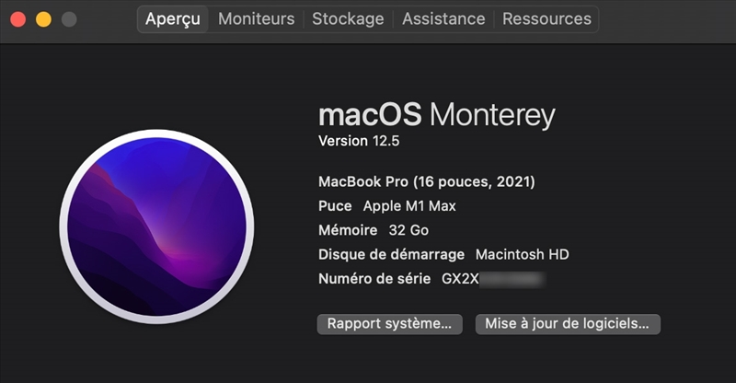
Task: Switch to the Moniteurs tab
Action: tap(256, 18)
